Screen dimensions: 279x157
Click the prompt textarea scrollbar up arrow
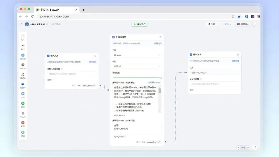click(x=160, y=87)
